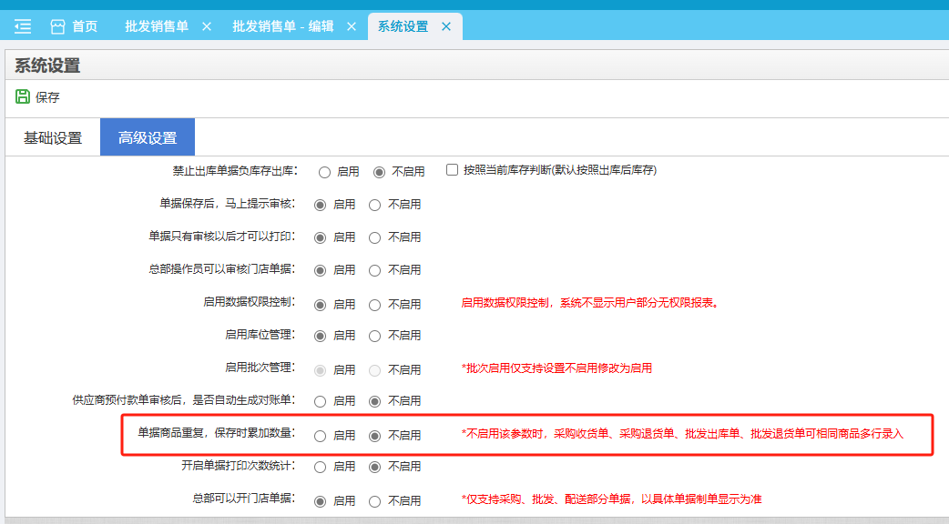Select 不启用 for 单据保存后，马上提示审核
Image resolution: width=949 pixels, height=524 pixels.
point(374,205)
